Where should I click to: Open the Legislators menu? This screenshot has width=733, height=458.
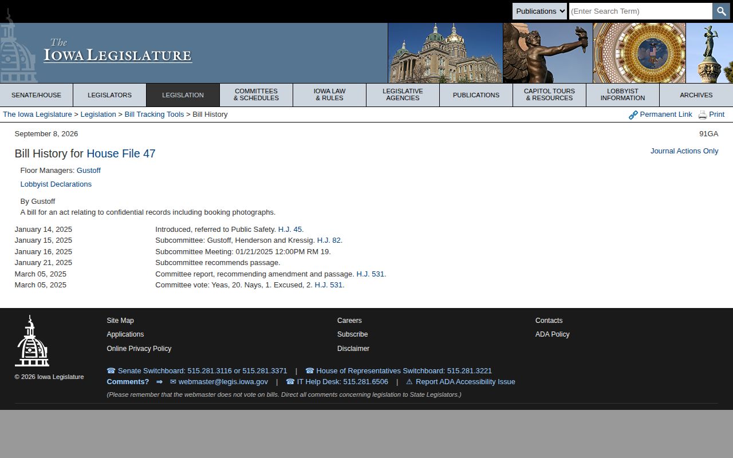click(x=110, y=95)
